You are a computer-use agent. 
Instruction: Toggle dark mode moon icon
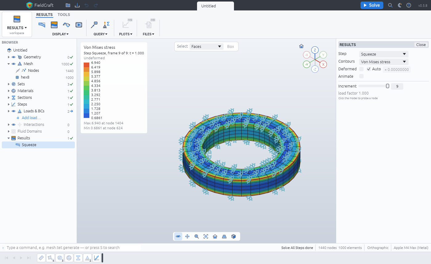pos(400,5)
